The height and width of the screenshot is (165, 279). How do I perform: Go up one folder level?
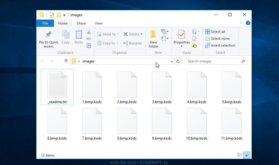click(66, 61)
